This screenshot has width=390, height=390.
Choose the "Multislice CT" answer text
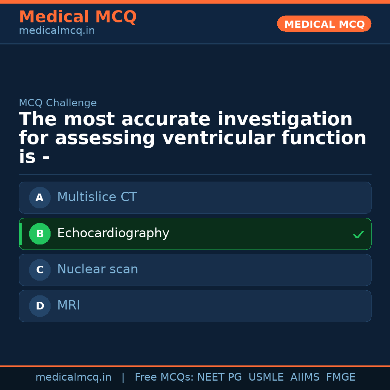pyautogui.click(x=97, y=197)
